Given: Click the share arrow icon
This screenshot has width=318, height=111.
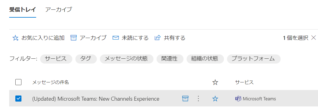Looking at the screenshot, I should pos(157,38).
